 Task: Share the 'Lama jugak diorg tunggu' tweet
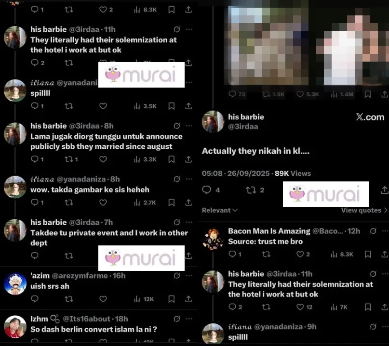click(x=188, y=159)
